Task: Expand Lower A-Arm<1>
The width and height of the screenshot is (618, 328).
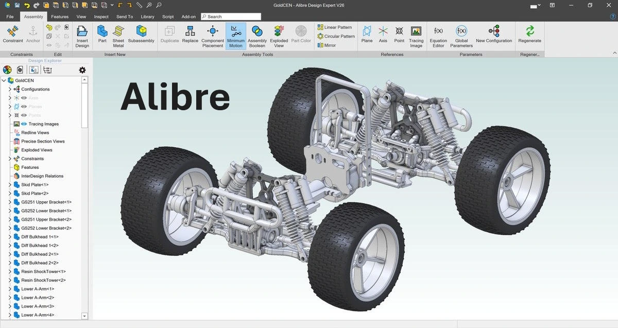Action: [x=10, y=289]
